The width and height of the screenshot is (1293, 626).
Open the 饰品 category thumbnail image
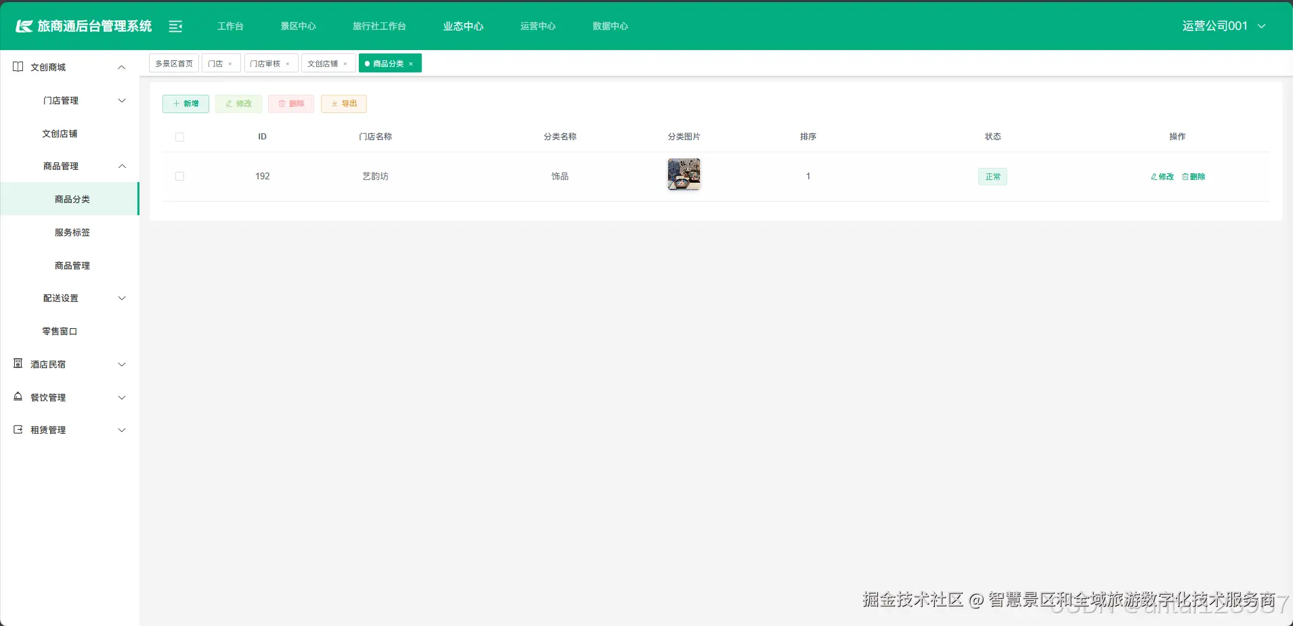coord(684,175)
